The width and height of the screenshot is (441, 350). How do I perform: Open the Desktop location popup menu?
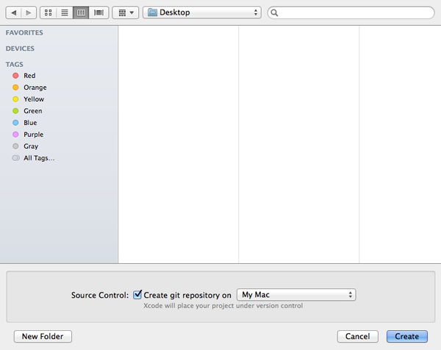pyautogui.click(x=202, y=12)
